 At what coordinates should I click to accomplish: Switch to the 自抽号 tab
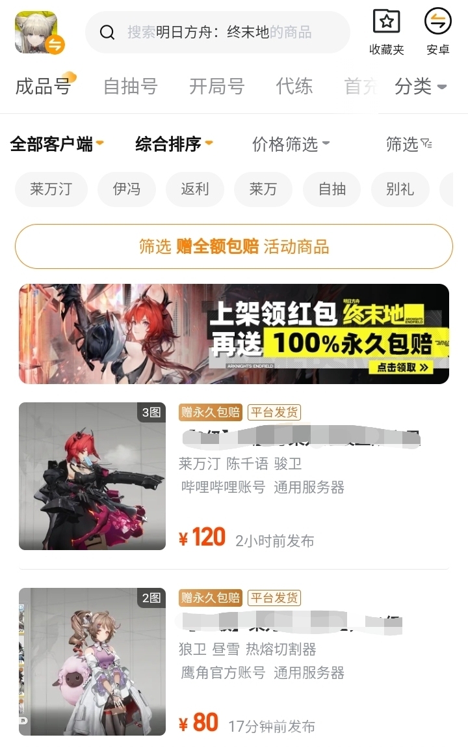131,87
